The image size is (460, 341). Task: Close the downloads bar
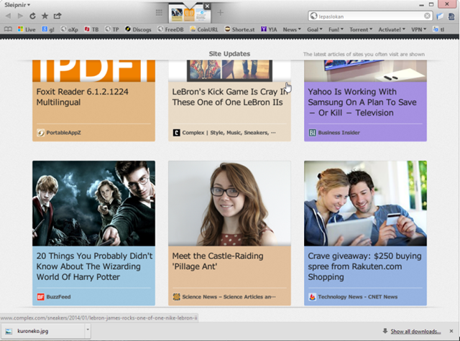(451, 331)
